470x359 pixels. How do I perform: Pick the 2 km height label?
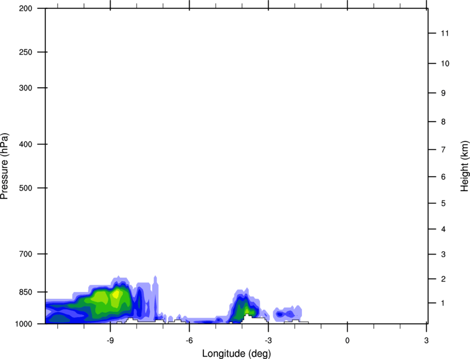pos(443,279)
